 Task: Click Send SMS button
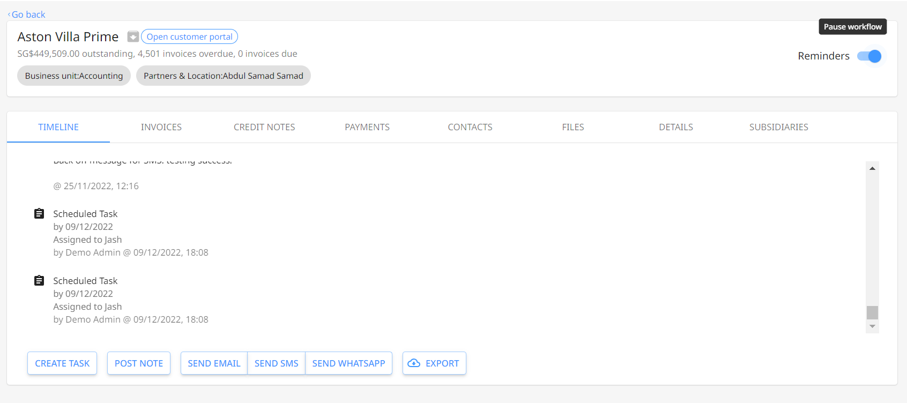[x=277, y=363]
